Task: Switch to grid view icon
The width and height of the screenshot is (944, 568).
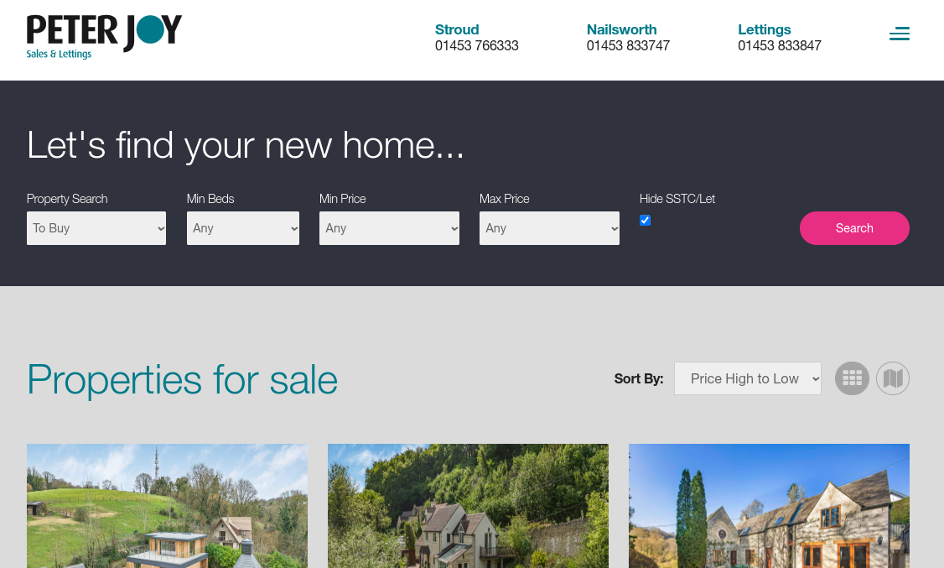Action: (852, 378)
